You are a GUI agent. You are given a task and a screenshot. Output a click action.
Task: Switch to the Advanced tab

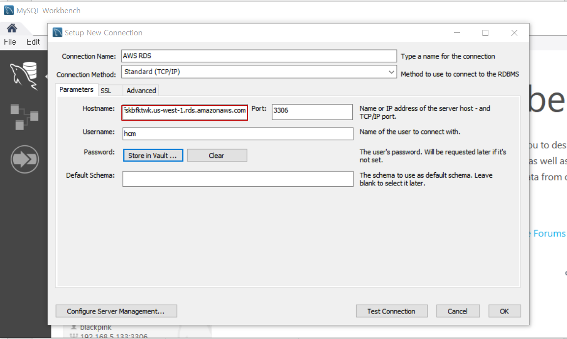(x=141, y=91)
